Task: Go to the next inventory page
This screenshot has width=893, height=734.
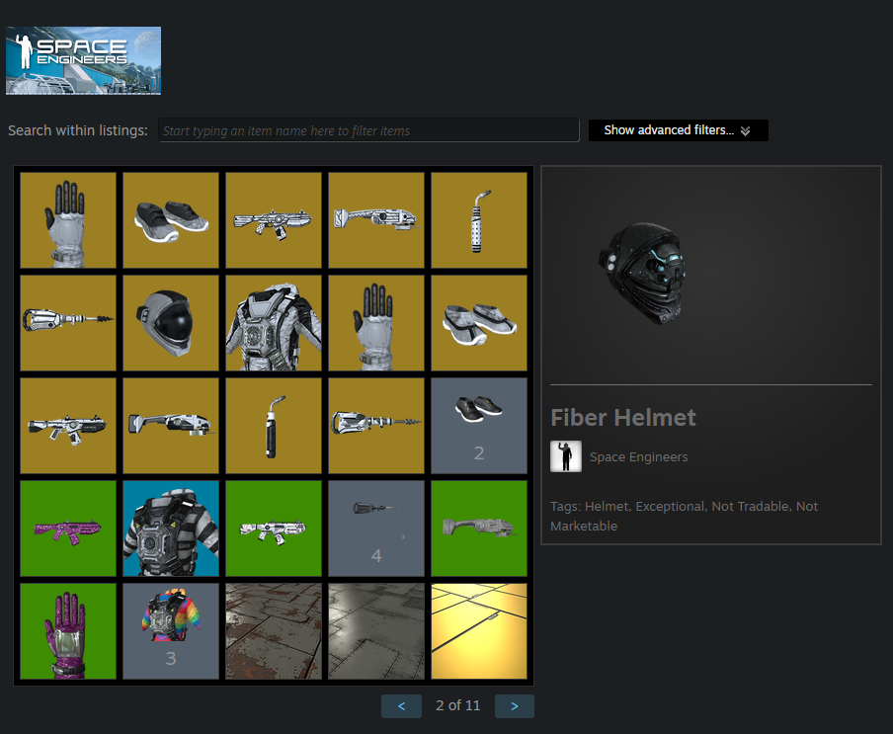Action: tap(515, 706)
